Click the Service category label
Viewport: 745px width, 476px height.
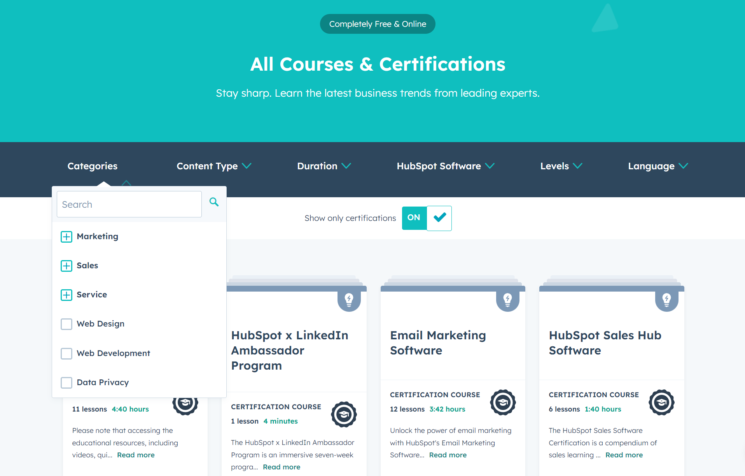click(x=92, y=295)
